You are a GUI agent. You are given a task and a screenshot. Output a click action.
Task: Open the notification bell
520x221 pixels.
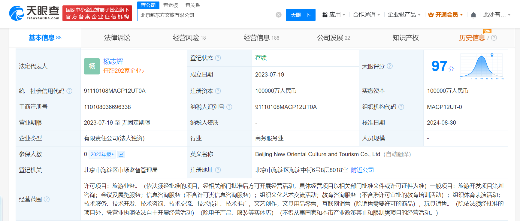pyautogui.click(x=473, y=15)
